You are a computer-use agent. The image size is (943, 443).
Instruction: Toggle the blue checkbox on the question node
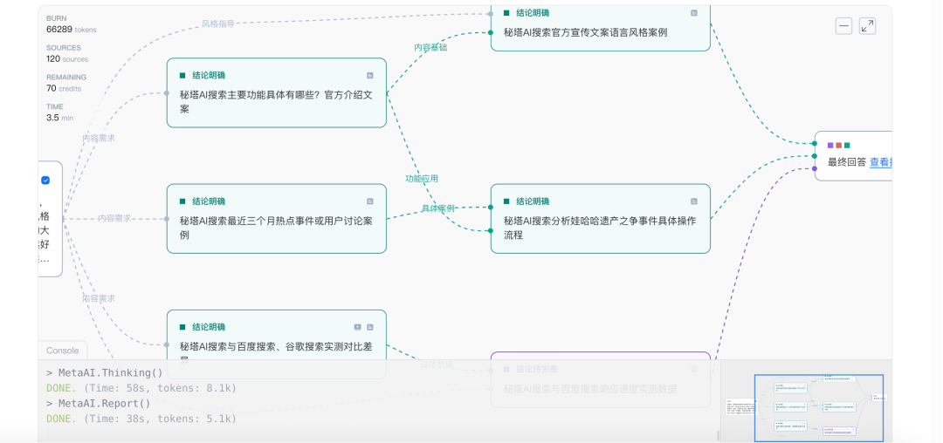pos(45,181)
